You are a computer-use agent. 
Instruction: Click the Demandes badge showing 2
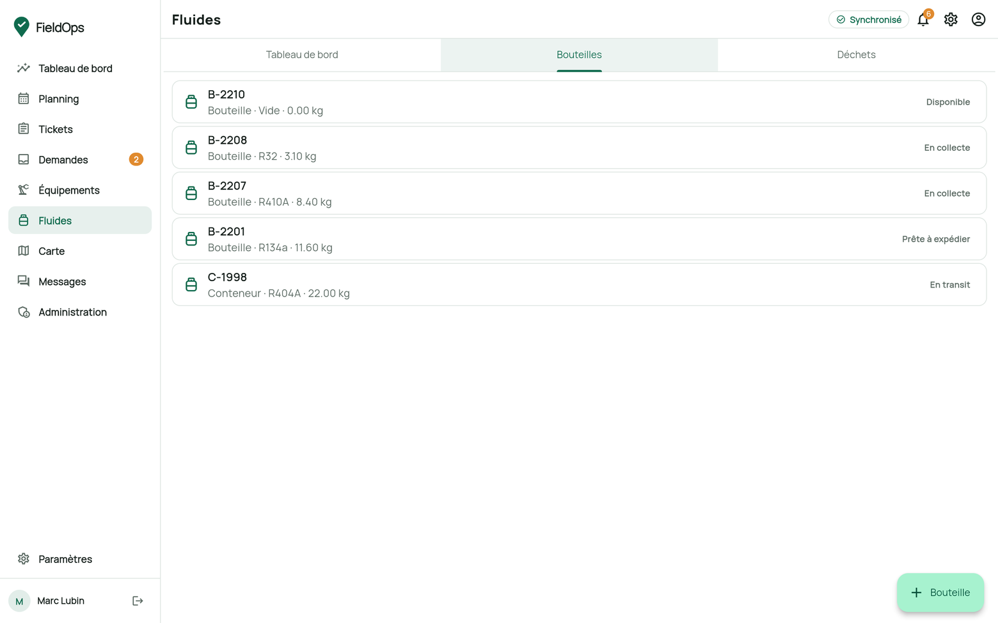[x=136, y=160]
